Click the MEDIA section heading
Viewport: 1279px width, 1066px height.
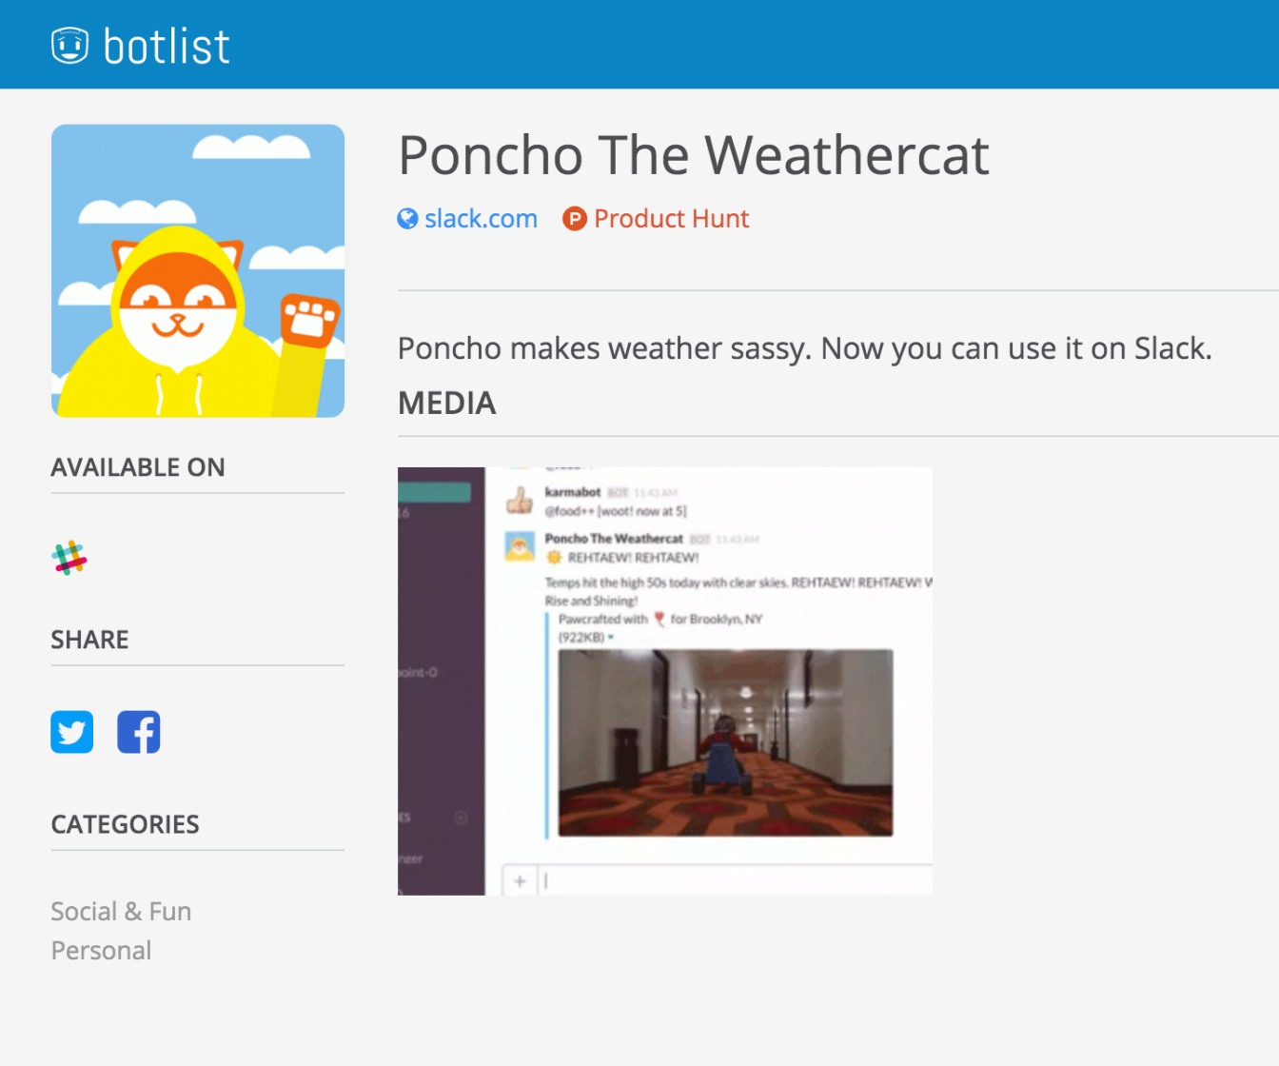point(447,404)
